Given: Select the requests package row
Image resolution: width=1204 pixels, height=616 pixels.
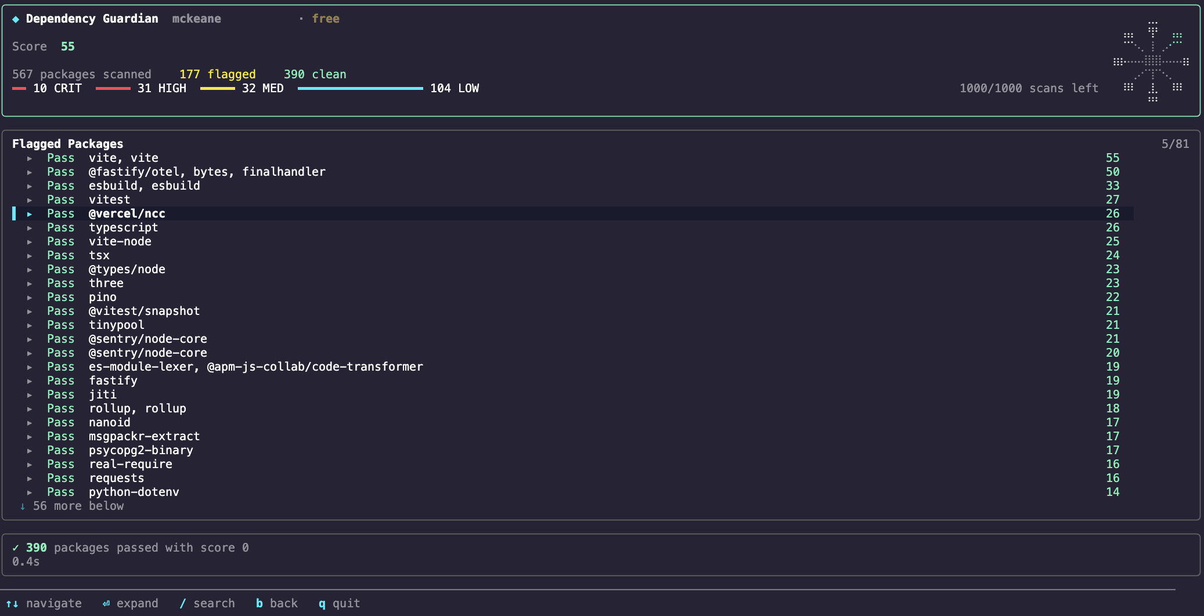Looking at the screenshot, I should 573,478.
